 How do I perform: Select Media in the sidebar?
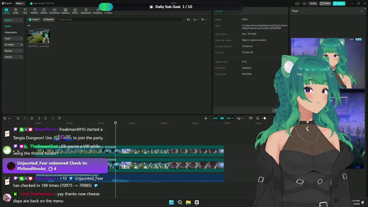(x=8, y=26)
